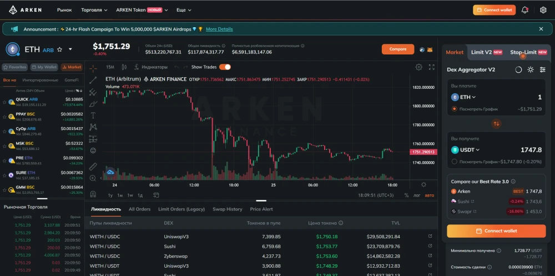Favorite the MSK BSC row star

(4, 145)
